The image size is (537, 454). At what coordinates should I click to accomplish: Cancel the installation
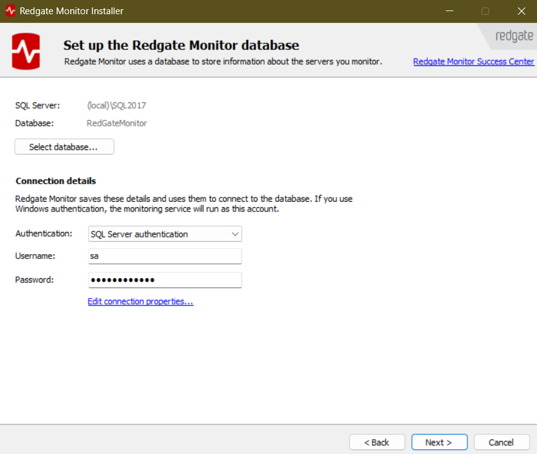502,442
